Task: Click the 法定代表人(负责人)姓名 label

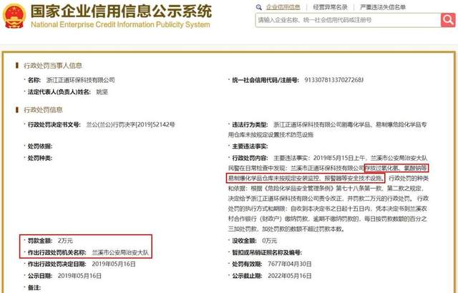Action: coord(59,92)
